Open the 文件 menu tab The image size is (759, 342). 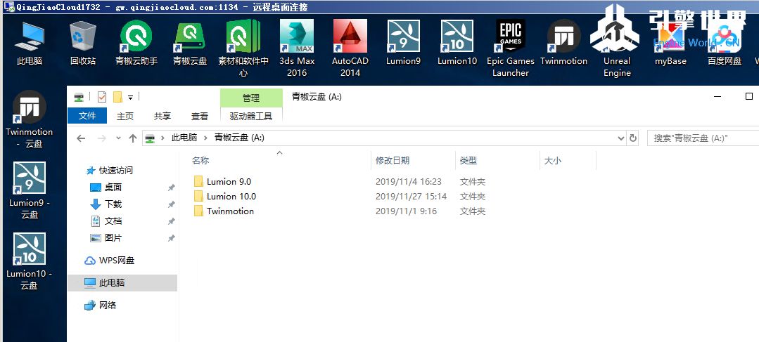tap(87, 115)
